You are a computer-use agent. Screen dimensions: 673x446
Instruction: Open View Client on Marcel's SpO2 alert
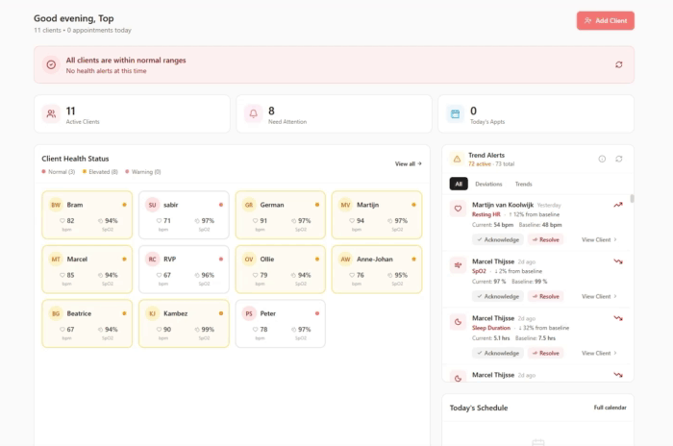599,296
